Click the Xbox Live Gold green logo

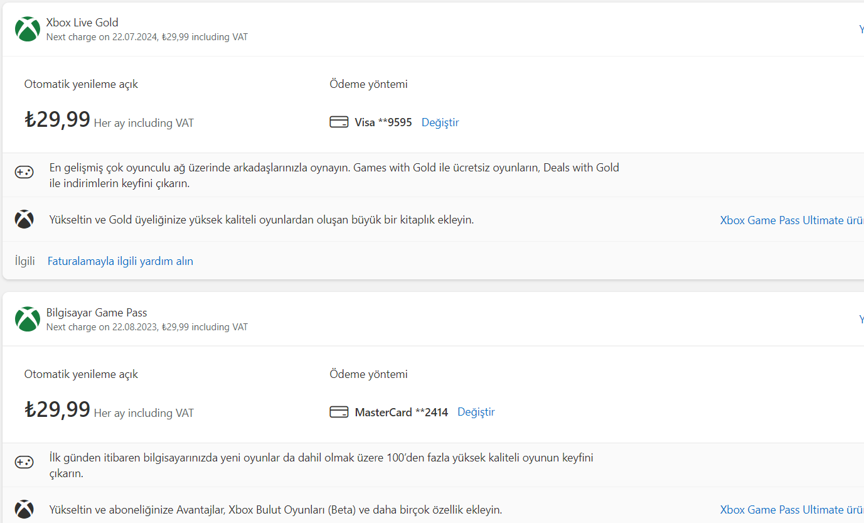point(28,29)
